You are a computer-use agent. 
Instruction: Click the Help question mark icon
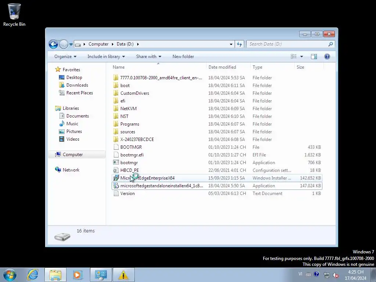point(327,57)
